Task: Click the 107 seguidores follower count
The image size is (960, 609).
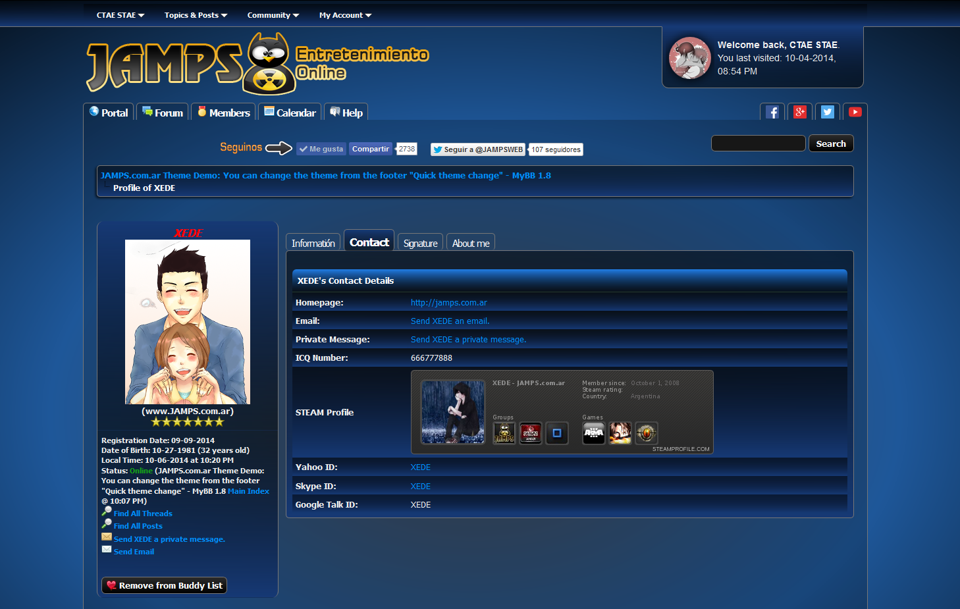Action: click(556, 149)
